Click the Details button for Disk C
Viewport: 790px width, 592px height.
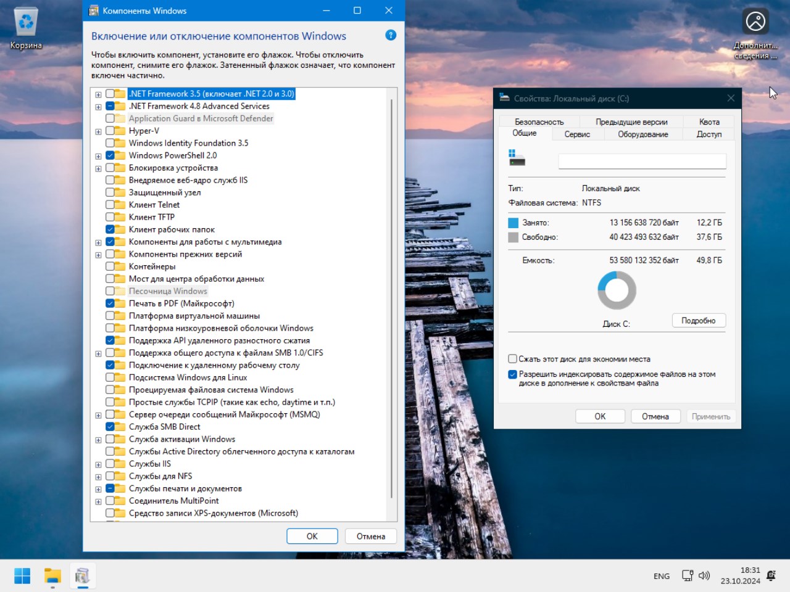click(698, 321)
